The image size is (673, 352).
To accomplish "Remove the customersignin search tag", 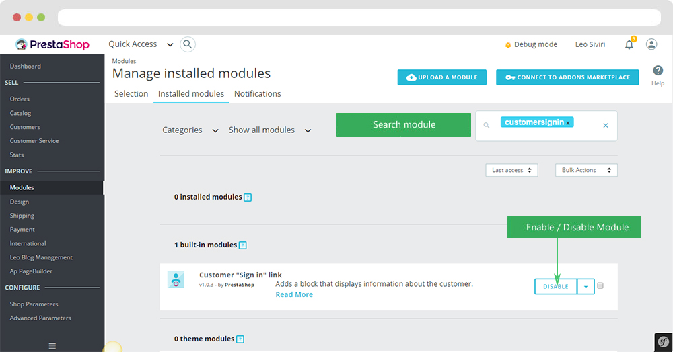I will [x=568, y=123].
